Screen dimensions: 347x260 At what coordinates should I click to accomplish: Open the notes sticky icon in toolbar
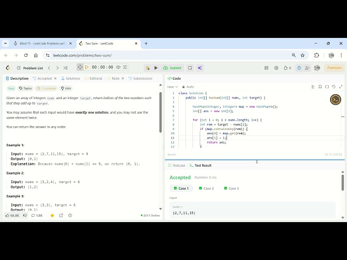click(x=190, y=68)
